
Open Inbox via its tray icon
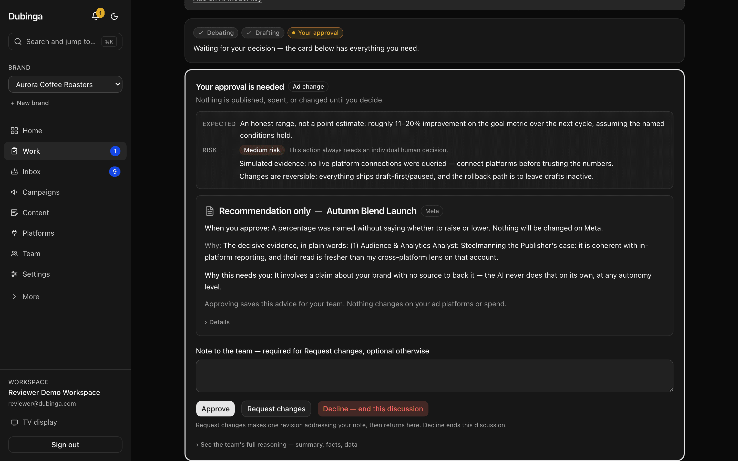[14, 172]
